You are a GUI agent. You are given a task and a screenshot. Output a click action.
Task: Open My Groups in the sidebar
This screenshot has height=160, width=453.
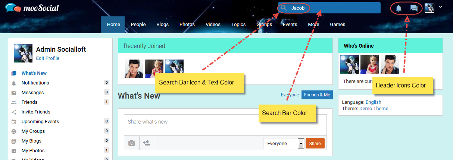tap(33, 131)
